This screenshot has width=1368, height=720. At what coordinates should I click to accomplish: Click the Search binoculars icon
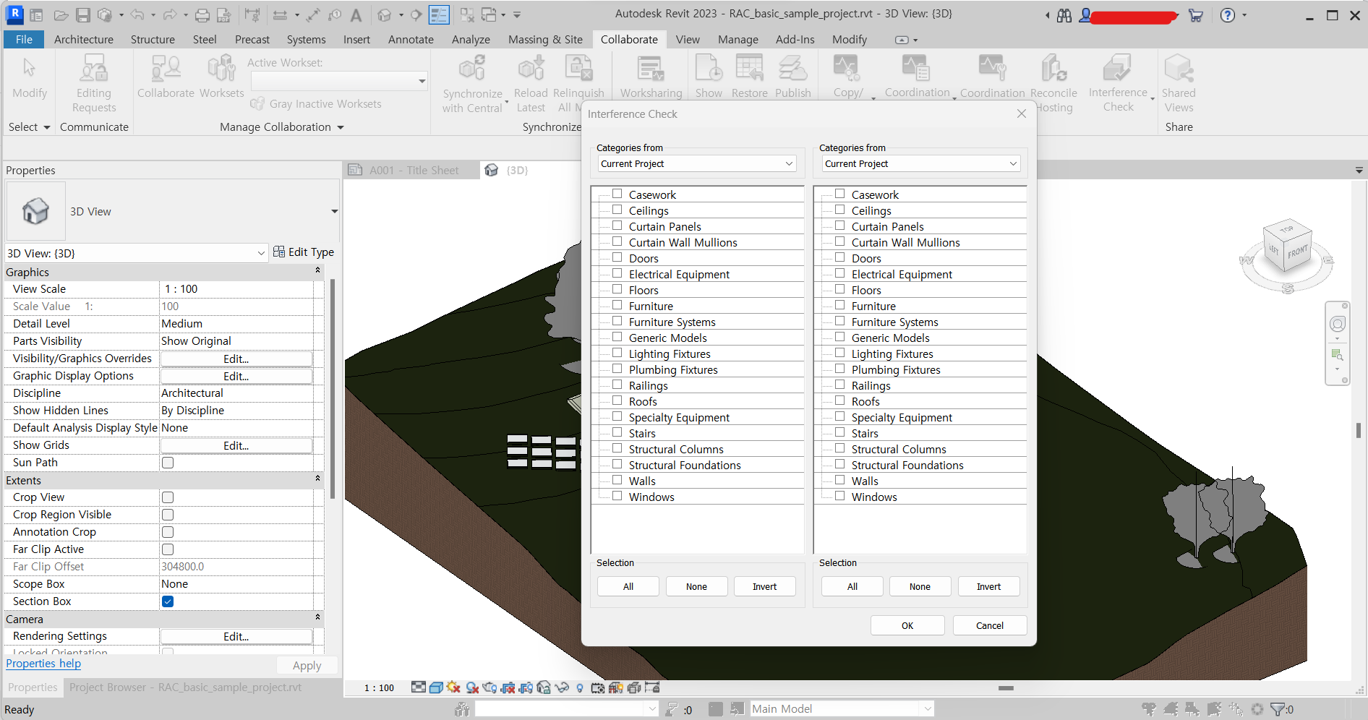coord(1064,15)
